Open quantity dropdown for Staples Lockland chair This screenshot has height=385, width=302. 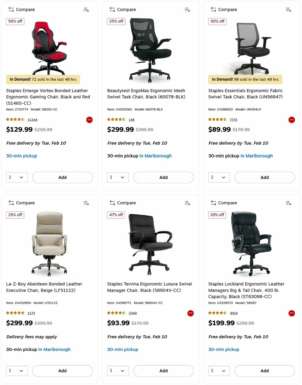[219, 371]
